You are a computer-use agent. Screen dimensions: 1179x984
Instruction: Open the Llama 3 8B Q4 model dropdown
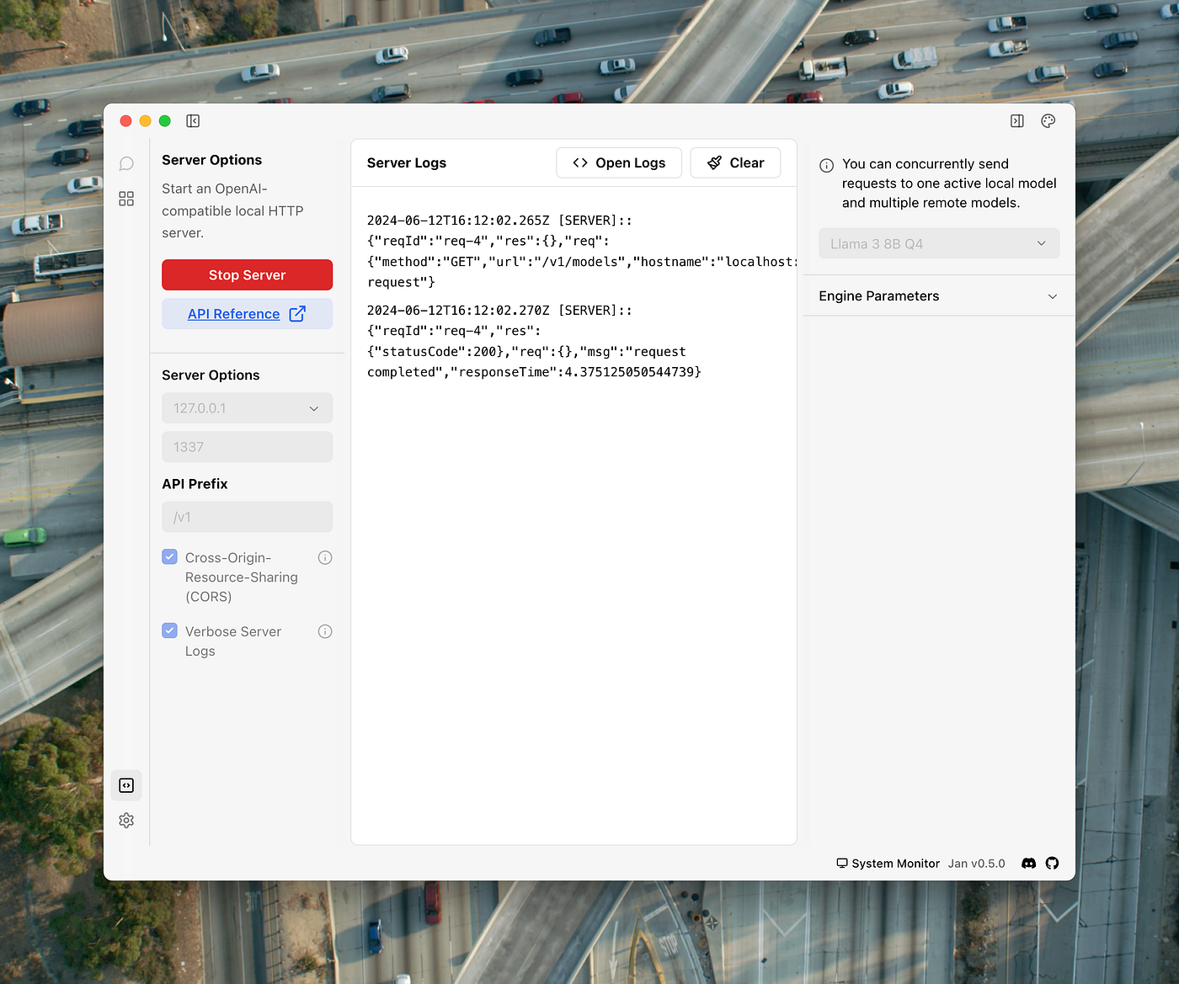tap(940, 244)
